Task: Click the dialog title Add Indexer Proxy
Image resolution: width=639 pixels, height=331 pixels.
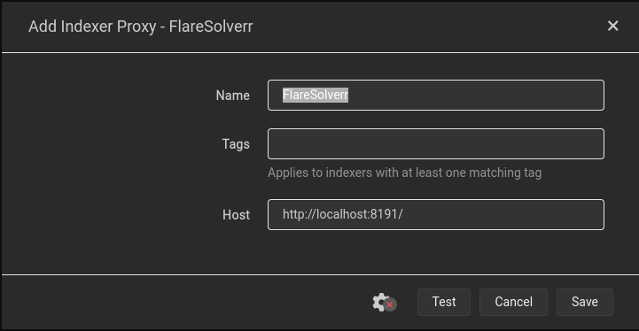Action: pyautogui.click(x=92, y=27)
